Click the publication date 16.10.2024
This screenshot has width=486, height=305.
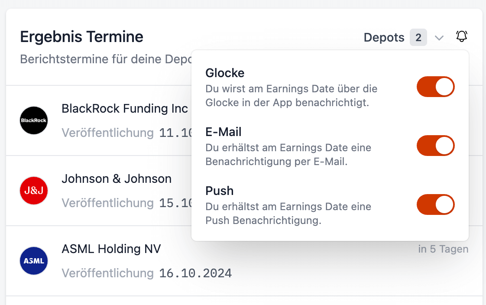(x=195, y=273)
